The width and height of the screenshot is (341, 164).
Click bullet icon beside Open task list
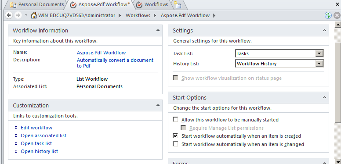click(x=16, y=143)
